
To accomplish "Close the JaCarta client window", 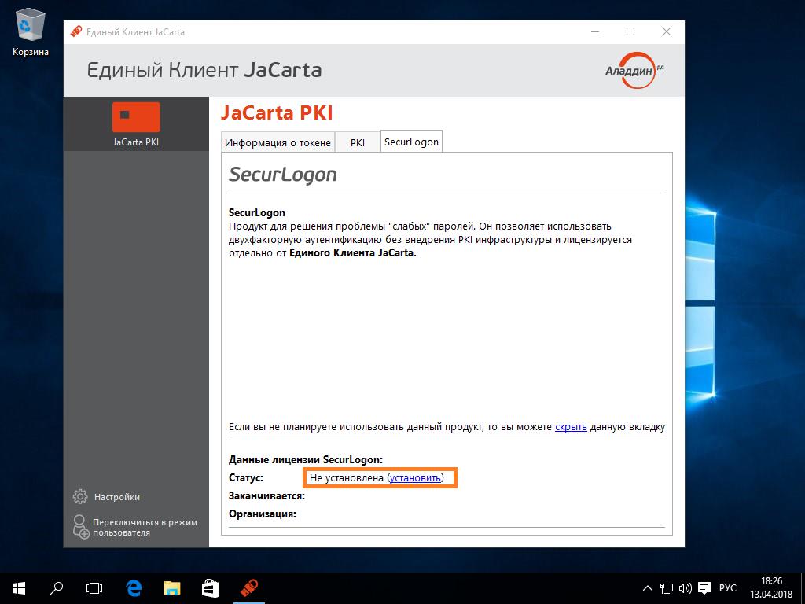I will [667, 31].
